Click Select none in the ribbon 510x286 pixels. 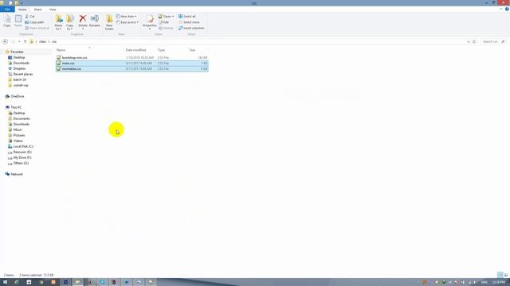coord(189,22)
